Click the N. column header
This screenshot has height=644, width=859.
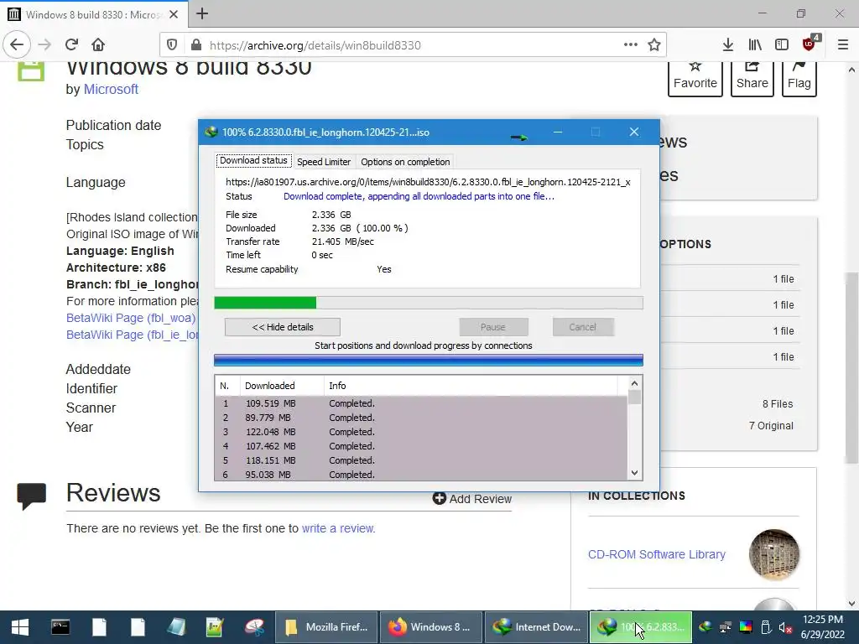pyautogui.click(x=227, y=386)
